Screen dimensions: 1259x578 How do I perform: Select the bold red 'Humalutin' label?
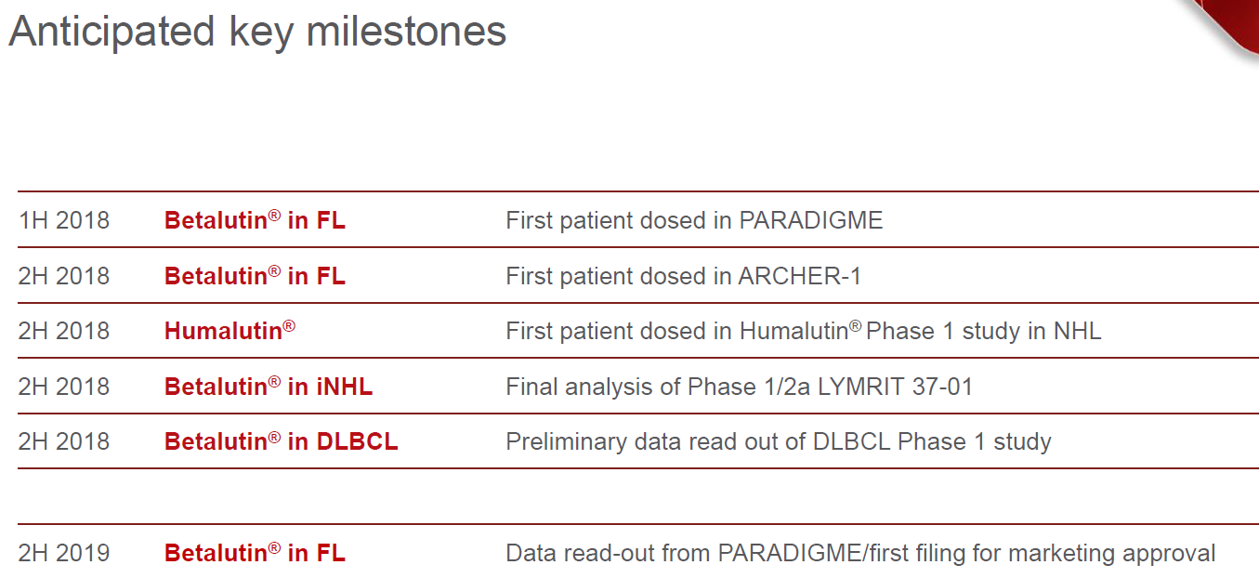230,331
